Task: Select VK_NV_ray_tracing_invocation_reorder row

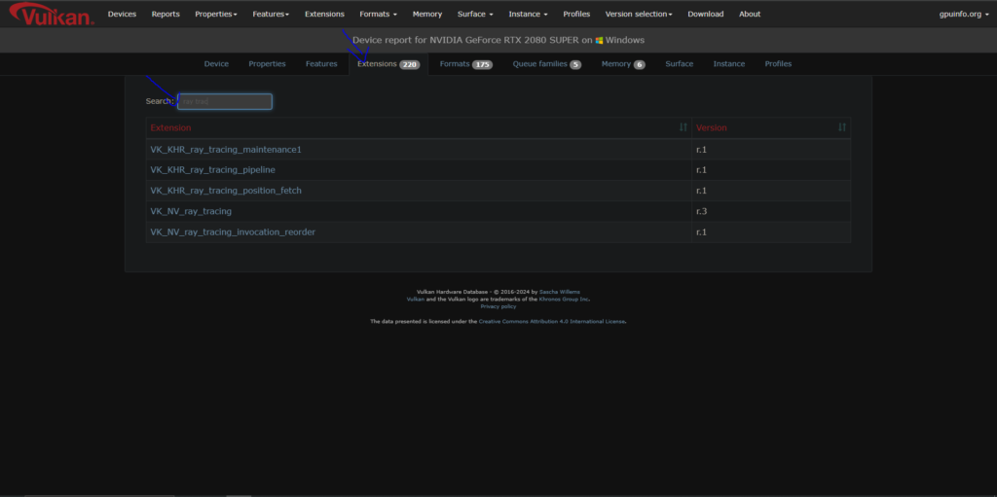Action: click(x=498, y=232)
